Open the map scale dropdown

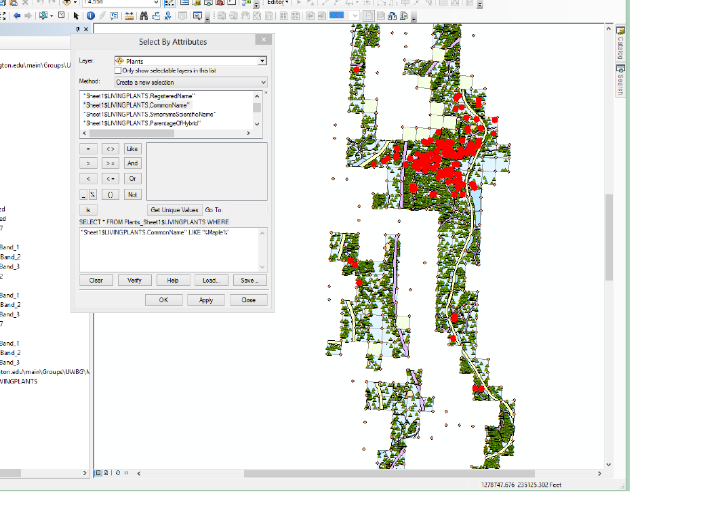pyautogui.click(x=156, y=2)
